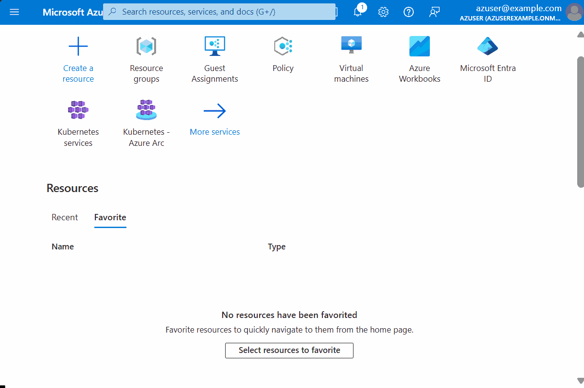
Task: Open the portal menu hamburger
Action: coord(14,12)
